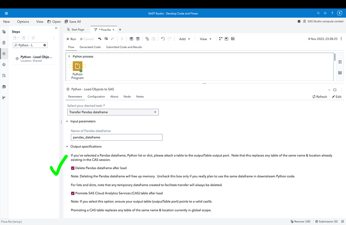Open flow toolbar more options menu

pyautogui.click(x=341, y=38)
